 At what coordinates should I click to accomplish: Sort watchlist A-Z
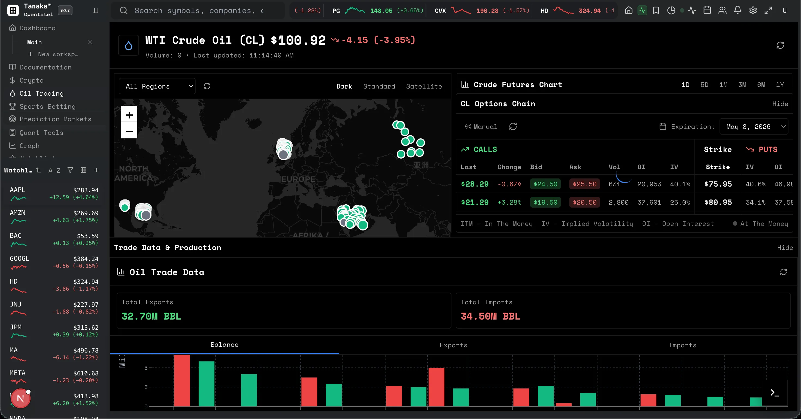click(54, 170)
